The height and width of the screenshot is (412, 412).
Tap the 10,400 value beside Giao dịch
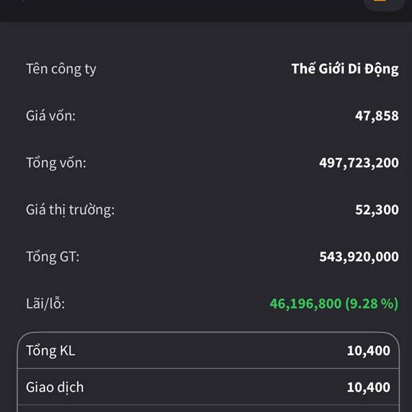point(368,387)
